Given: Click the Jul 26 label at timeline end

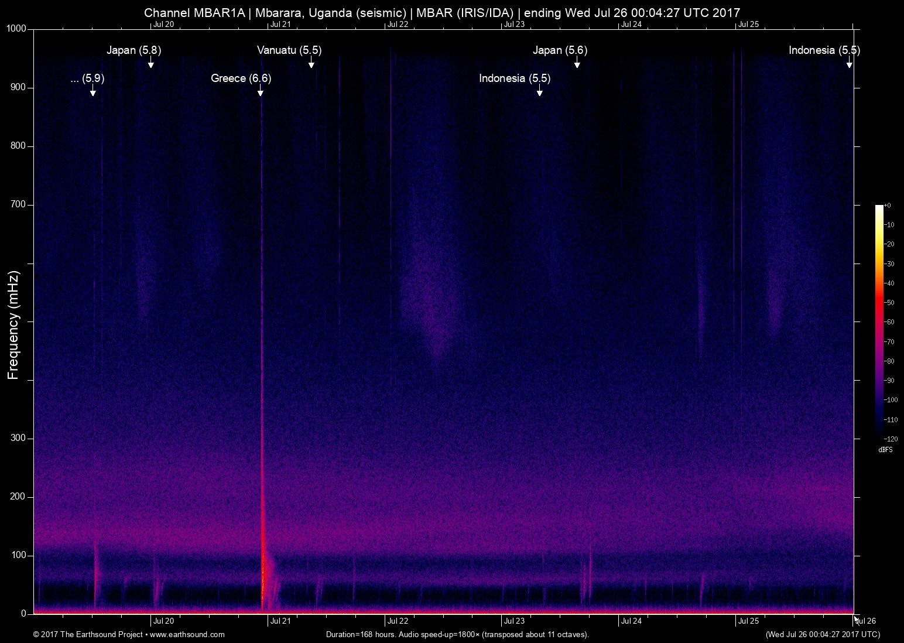Looking at the screenshot, I should [x=865, y=620].
